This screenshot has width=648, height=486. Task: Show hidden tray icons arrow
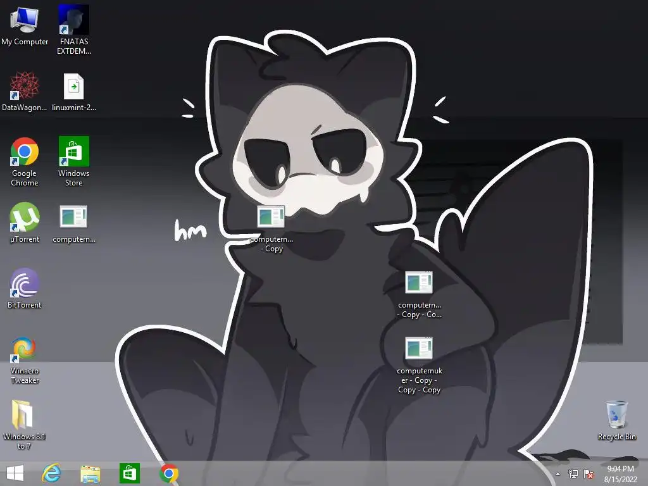coord(558,474)
